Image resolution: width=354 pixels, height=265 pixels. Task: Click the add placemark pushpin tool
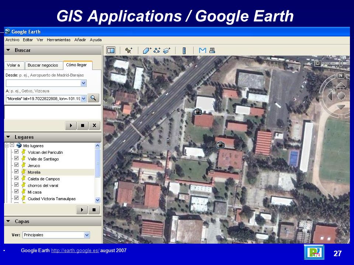point(129,50)
